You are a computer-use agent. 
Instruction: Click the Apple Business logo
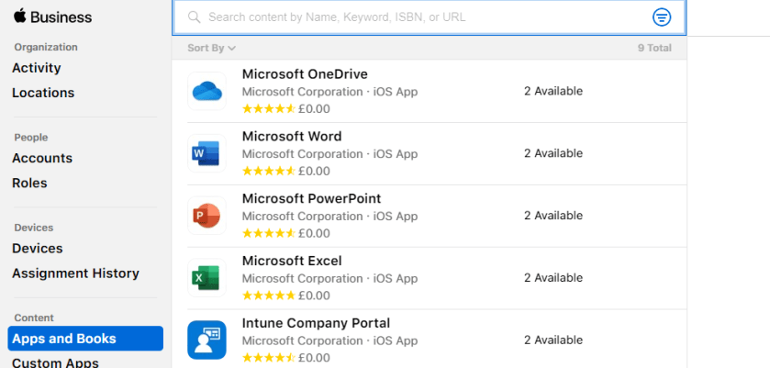coord(53,17)
